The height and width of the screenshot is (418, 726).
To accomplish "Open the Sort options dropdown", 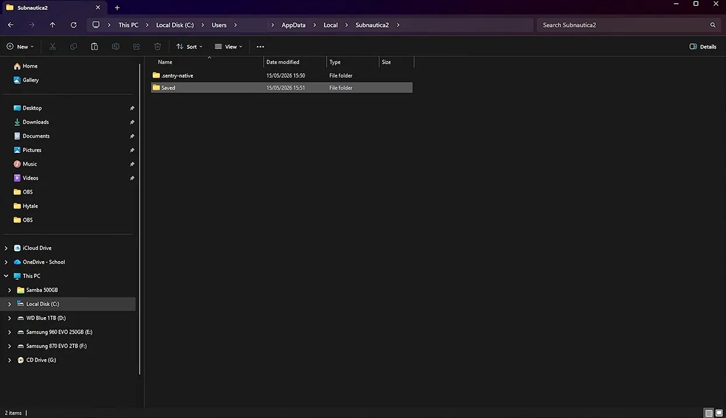I will (x=190, y=47).
